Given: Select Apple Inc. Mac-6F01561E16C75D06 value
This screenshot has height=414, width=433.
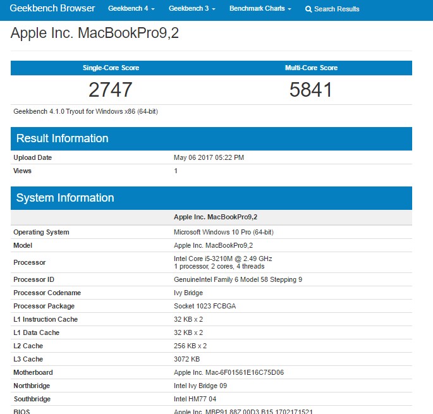Looking at the screenshot, I should tap(229, 372).
